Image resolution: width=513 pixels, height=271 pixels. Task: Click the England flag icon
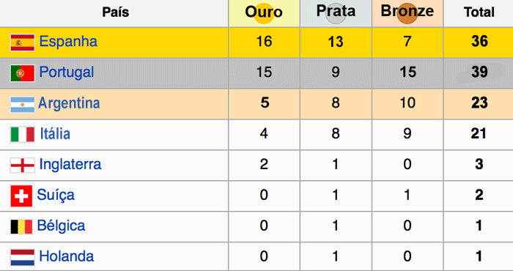(x=22, y=166)
